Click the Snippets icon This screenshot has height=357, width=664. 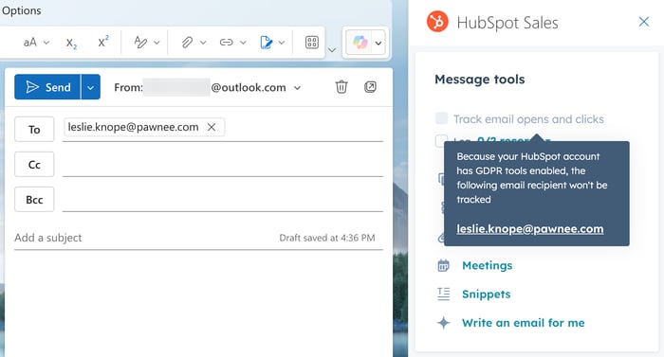tap(443, 294)
